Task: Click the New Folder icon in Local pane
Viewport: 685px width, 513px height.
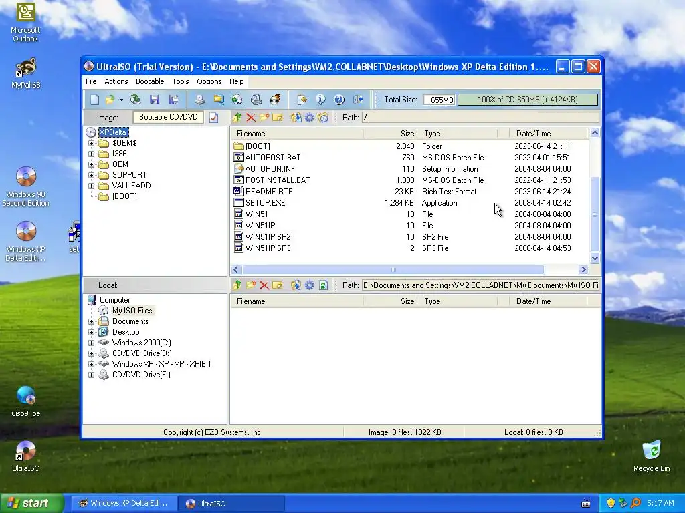Action: (x=251, y=285)
